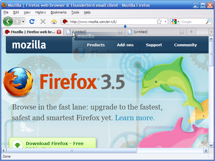Close the Mozilla | Firefox tab with red X
The height and width of the screenshot is (161, 215).
click(59, 32)
